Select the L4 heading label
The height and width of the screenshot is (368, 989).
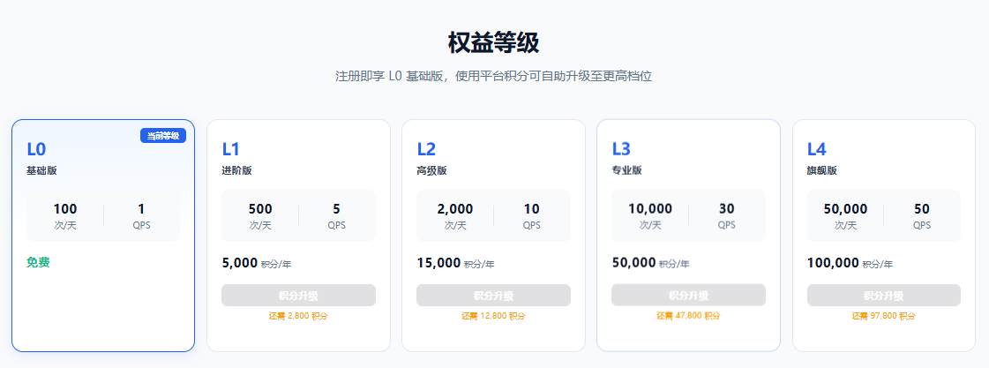point(817,150)
